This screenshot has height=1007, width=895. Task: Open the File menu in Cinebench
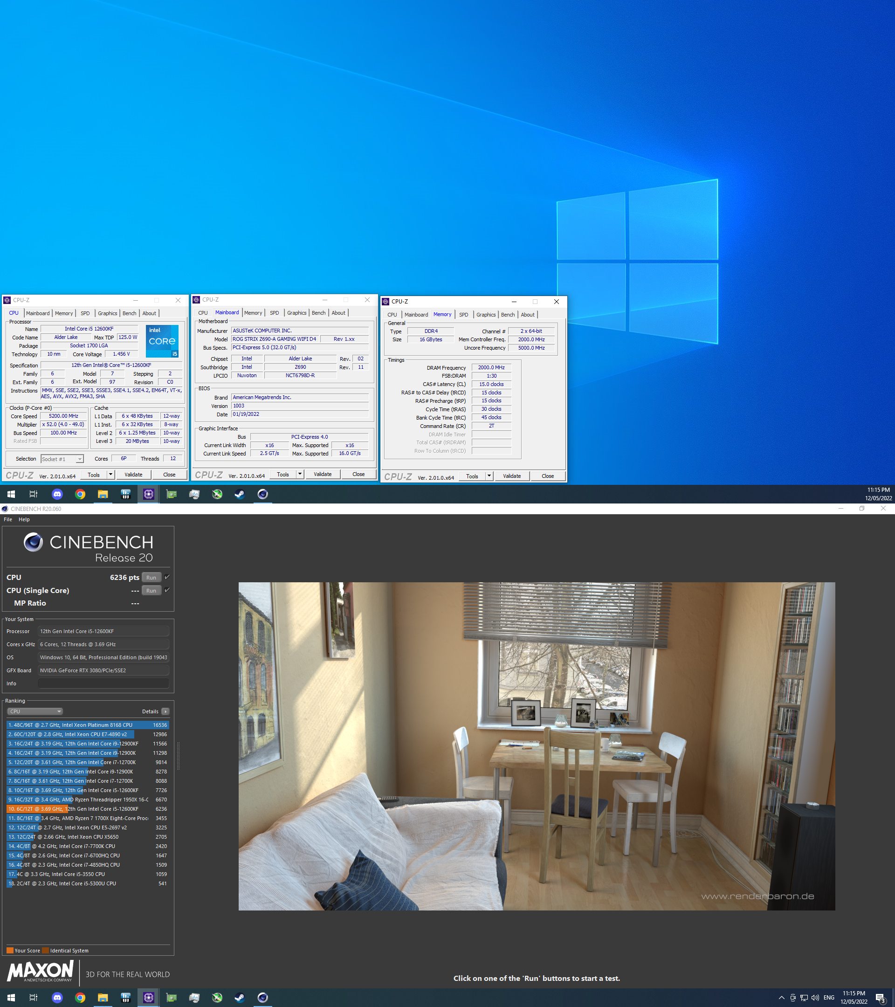(8, 519)
